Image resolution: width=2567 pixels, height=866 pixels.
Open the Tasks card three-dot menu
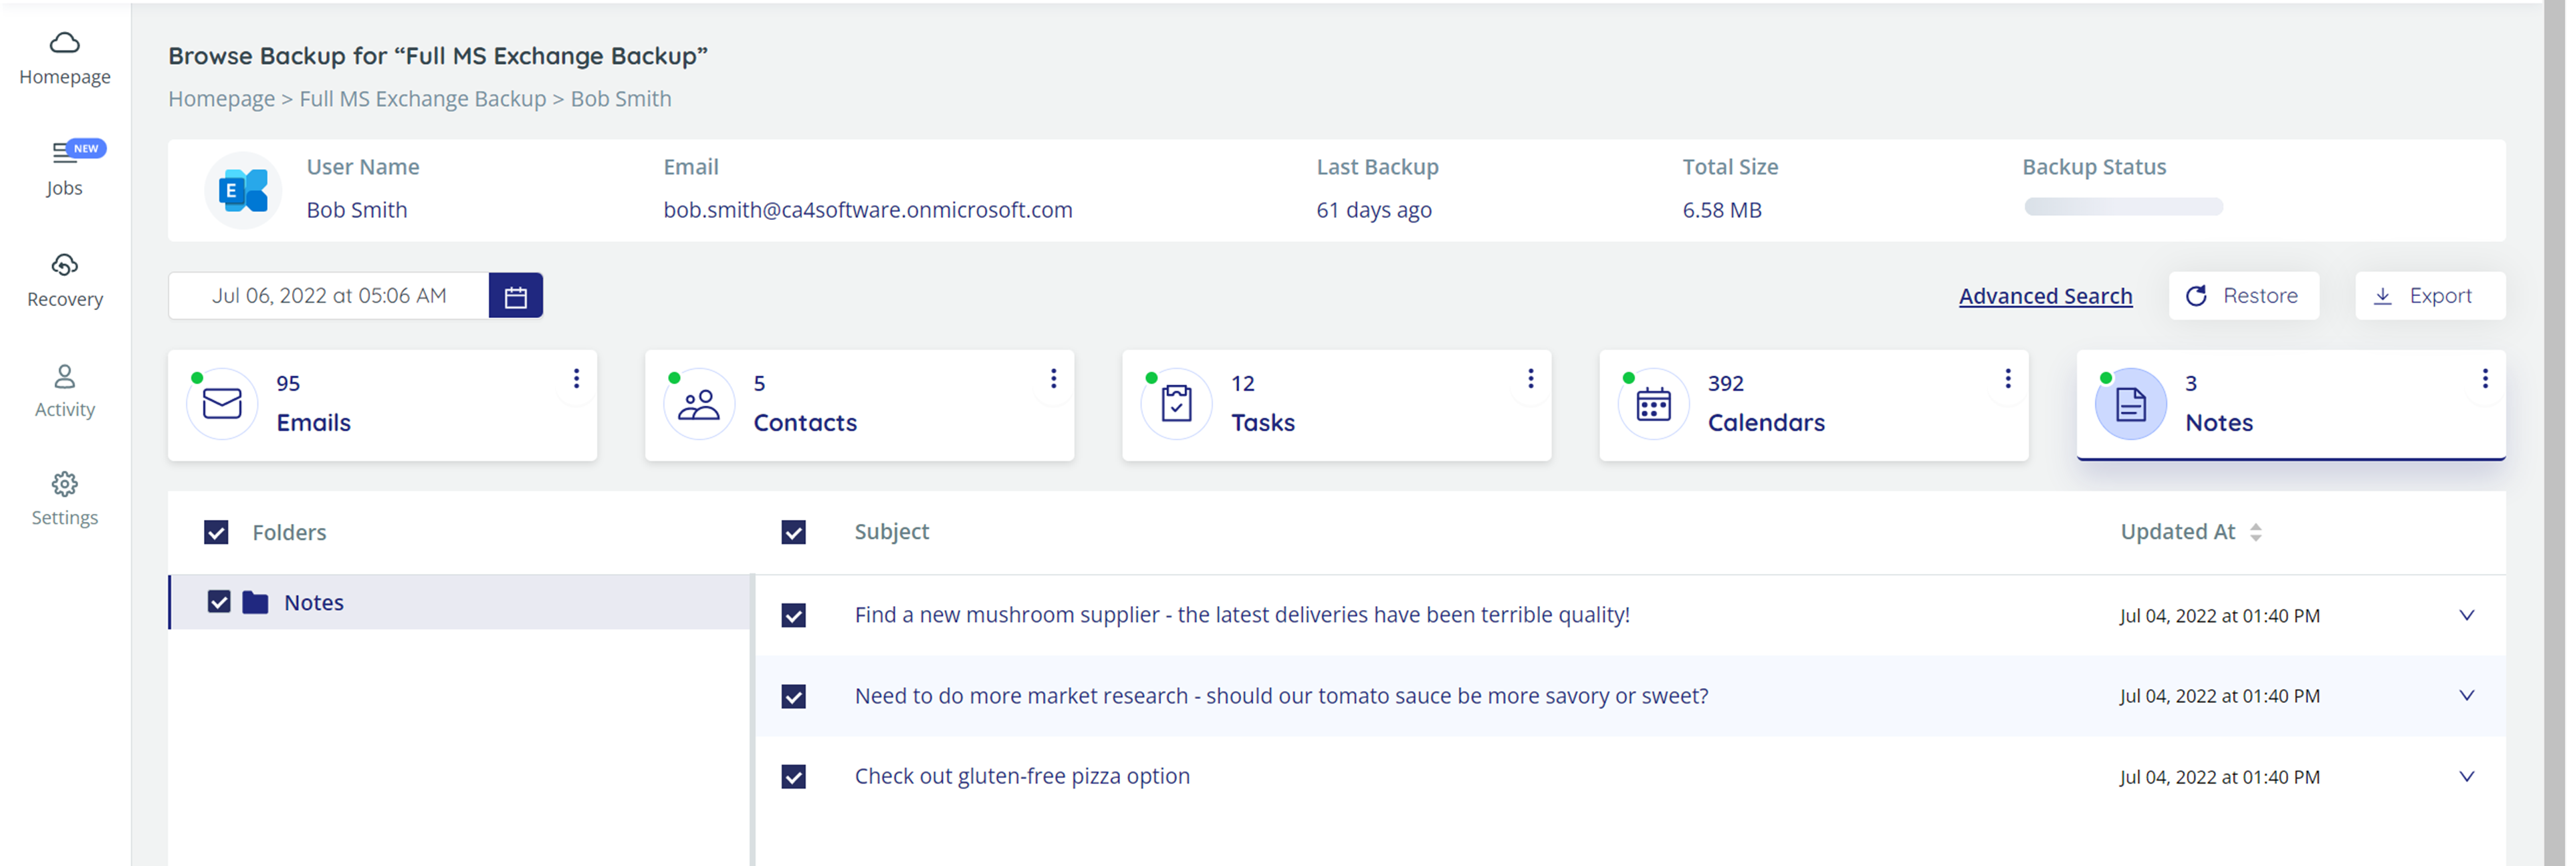(x=1531, y=378)
